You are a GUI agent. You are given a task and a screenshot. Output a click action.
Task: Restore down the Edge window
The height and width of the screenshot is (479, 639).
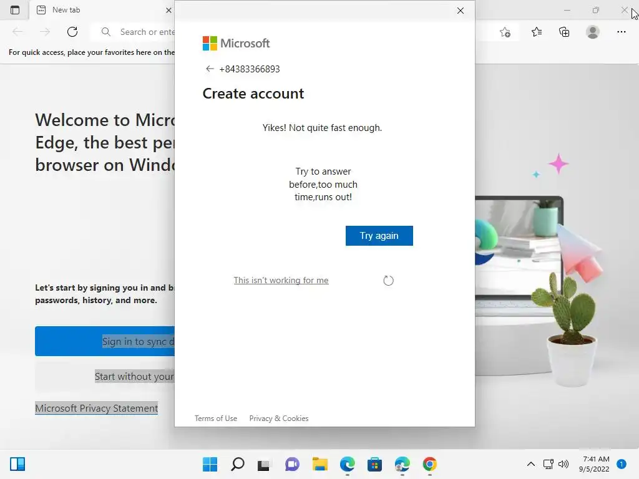[596, 10]
